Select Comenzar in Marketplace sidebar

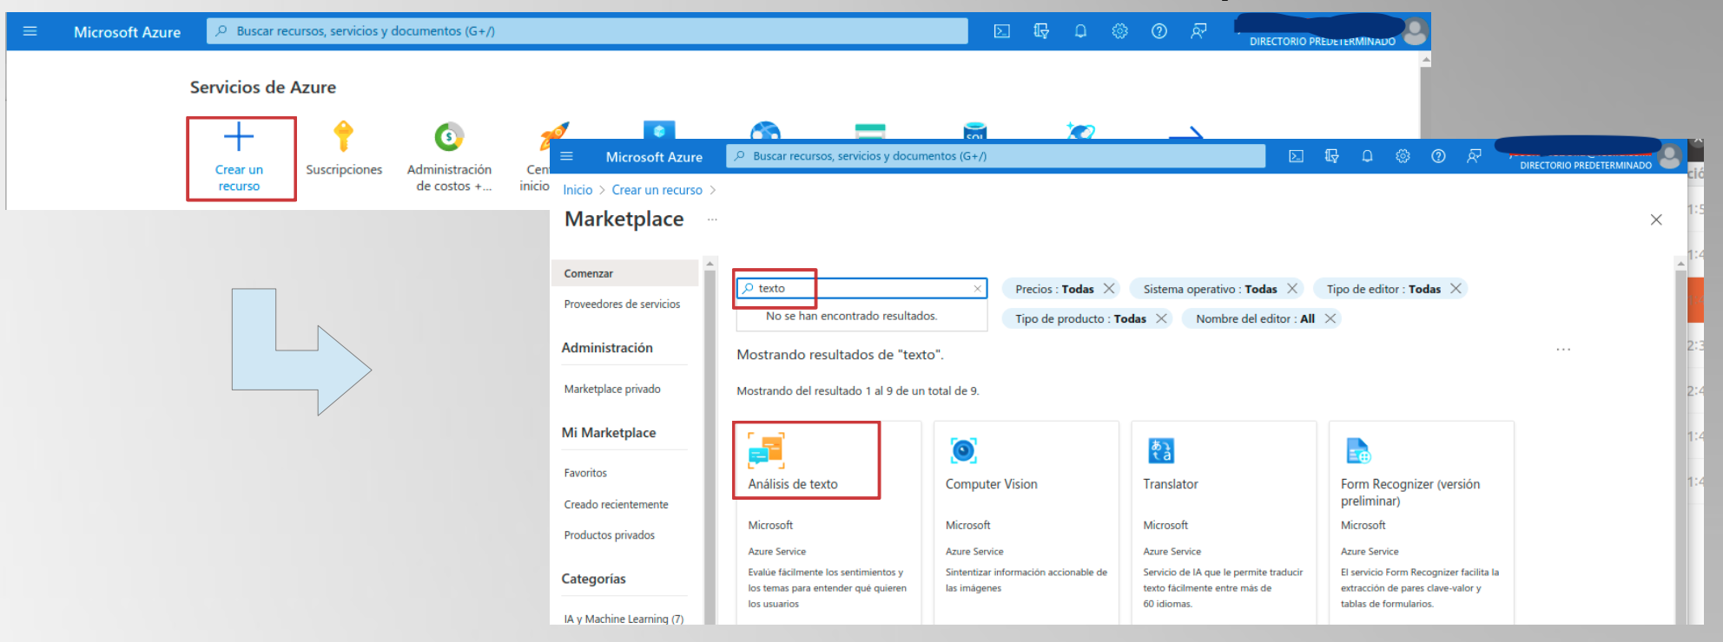589,273
